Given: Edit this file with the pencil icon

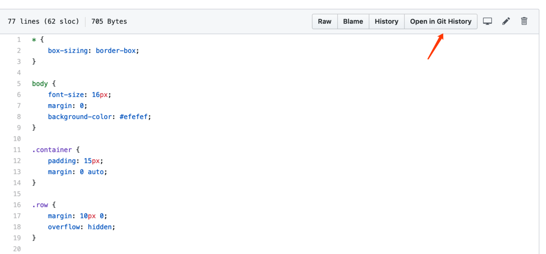Looking at the screenshot, I should coord(505,21).
